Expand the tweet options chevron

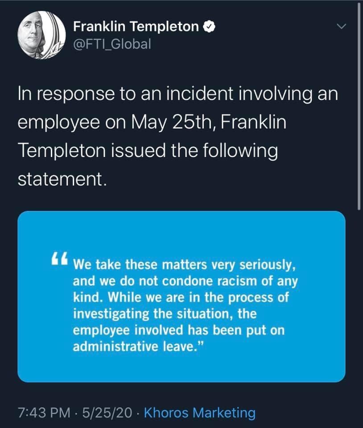tap(341, 27)
